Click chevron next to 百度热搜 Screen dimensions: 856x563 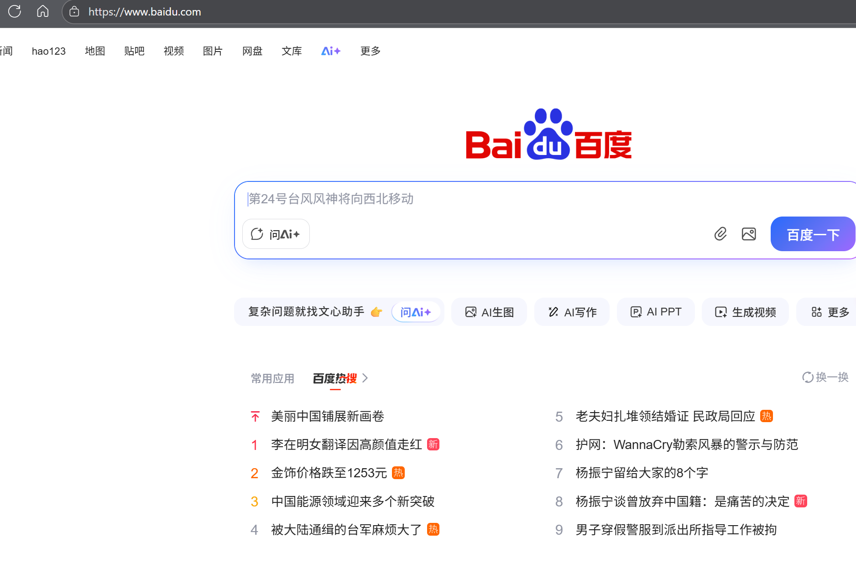pyautogui.click(x=365, y=378)
